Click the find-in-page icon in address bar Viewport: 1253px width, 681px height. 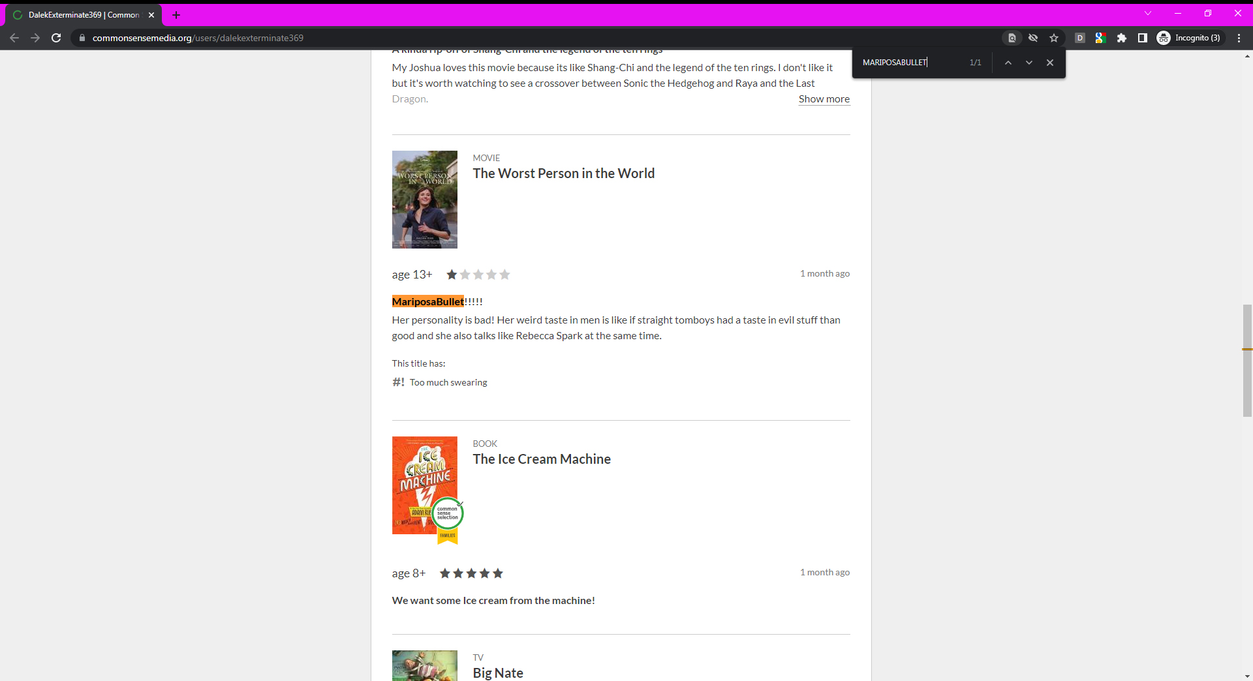click(1012, 38)
